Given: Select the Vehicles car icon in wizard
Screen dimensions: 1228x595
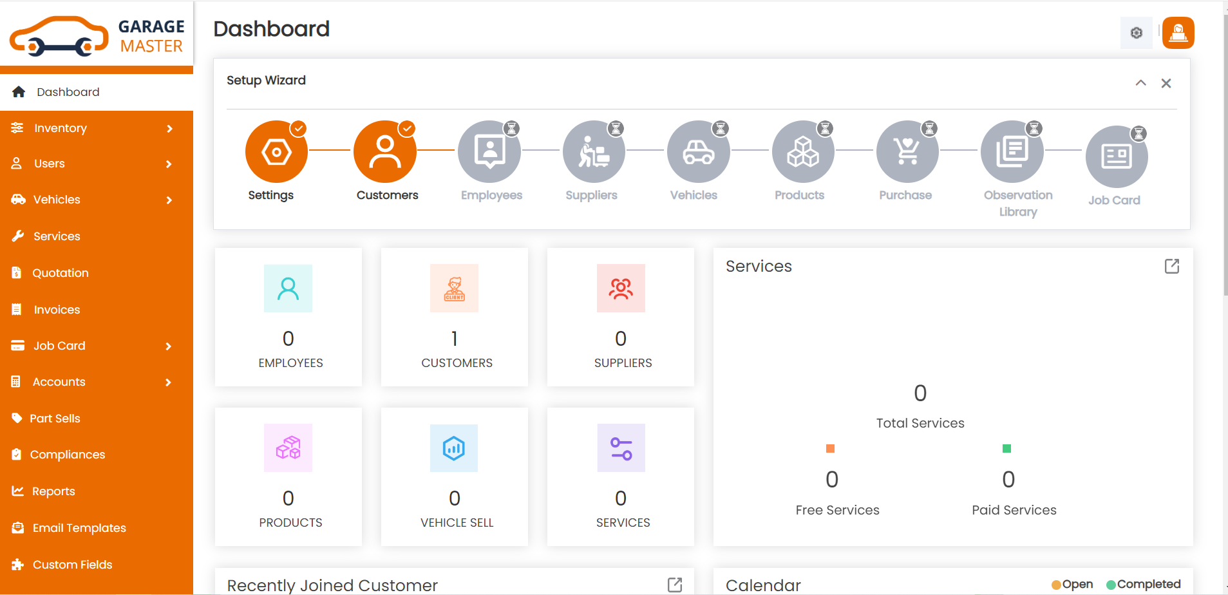Looking at the screenshot, I should 699,152.
